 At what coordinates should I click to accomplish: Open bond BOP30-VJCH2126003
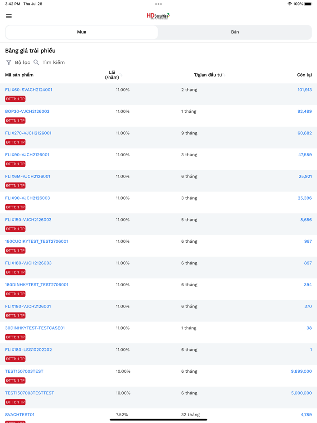tap(27, 111)
